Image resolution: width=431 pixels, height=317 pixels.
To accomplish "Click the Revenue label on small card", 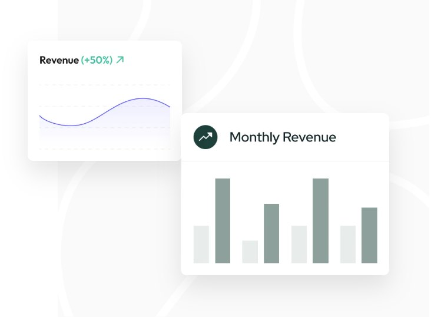I will [59, 60].
